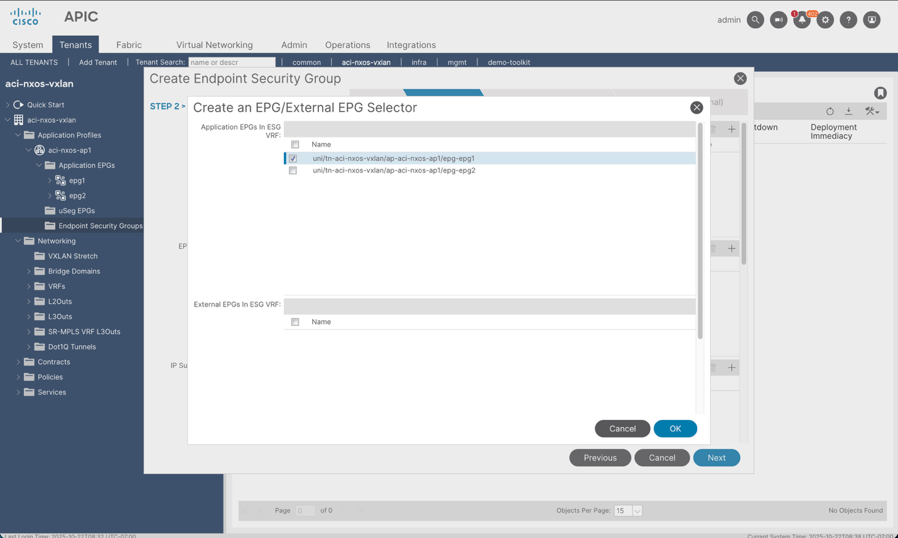Expand the Bridge Domains node
The width and height of the screenshot is (898, 538).
(28, 271)
